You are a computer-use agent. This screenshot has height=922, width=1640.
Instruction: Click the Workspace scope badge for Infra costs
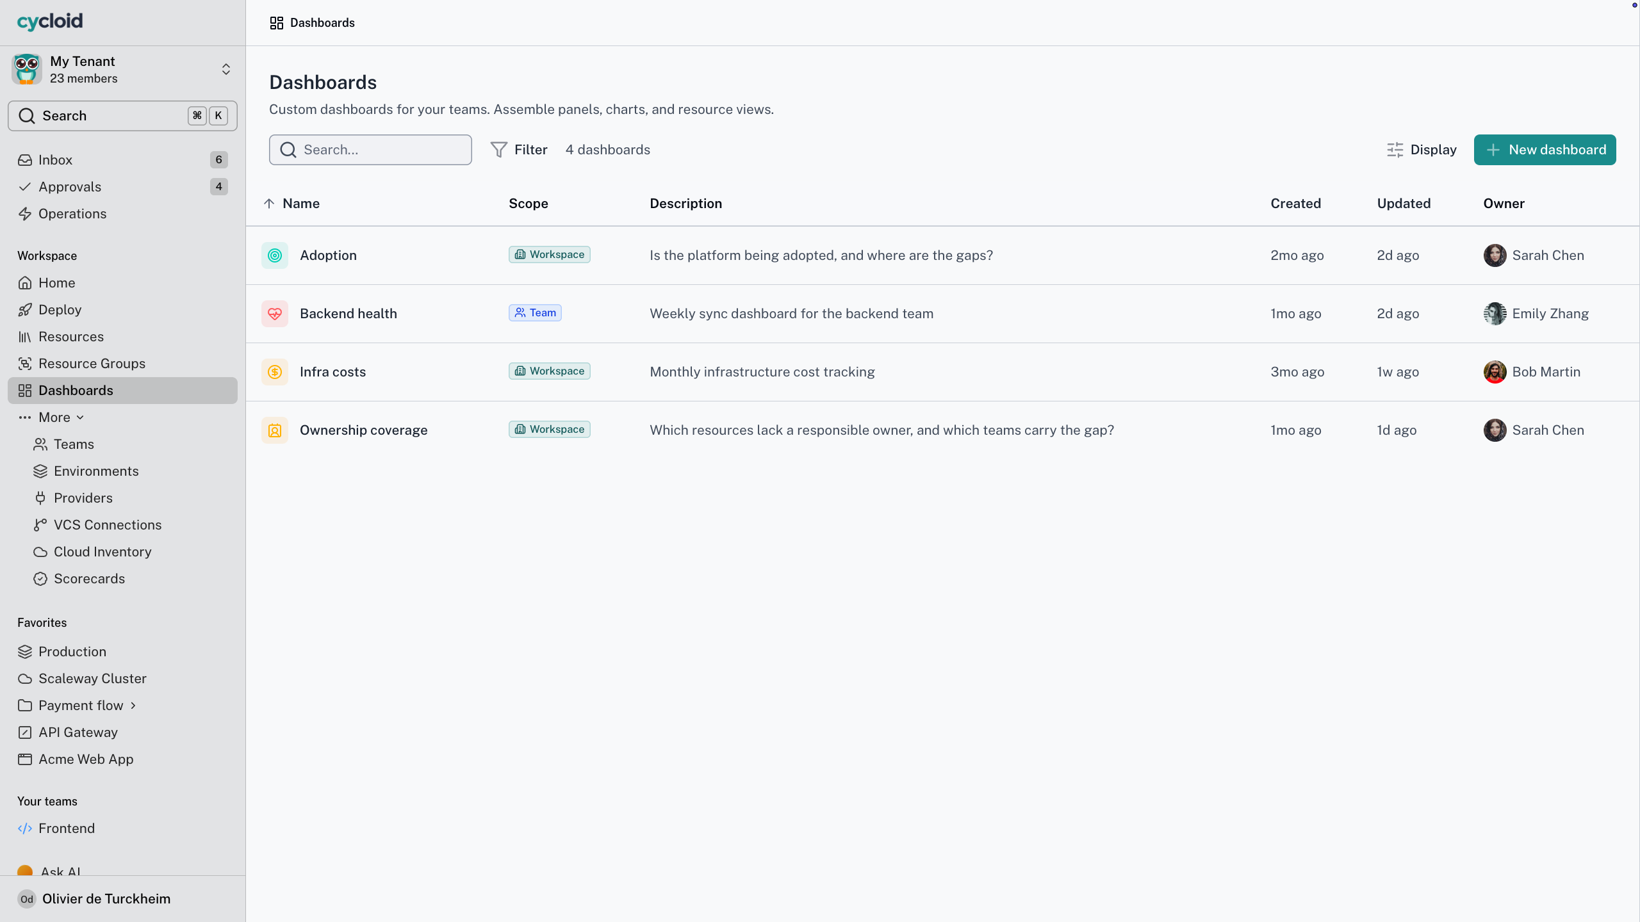[550, 371]
